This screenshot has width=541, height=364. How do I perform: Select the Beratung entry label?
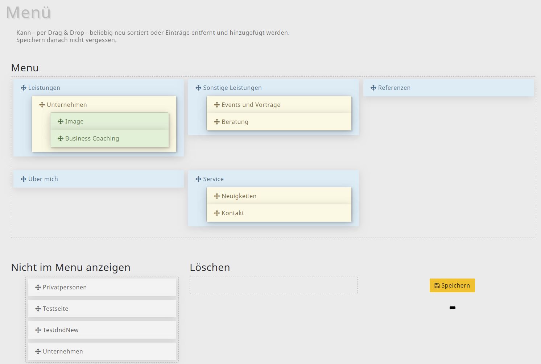point(235,122)
